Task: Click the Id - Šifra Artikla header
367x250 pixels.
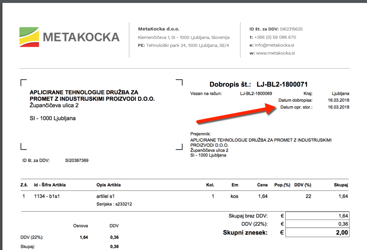Action: click(x=49, y=185)
